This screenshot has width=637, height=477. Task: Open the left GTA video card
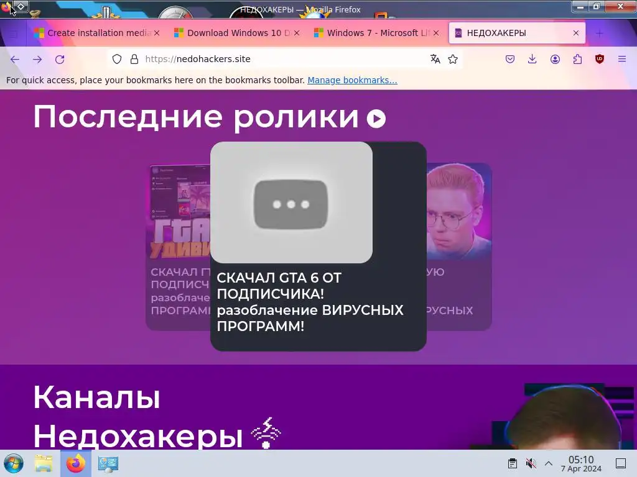(178, 247)
